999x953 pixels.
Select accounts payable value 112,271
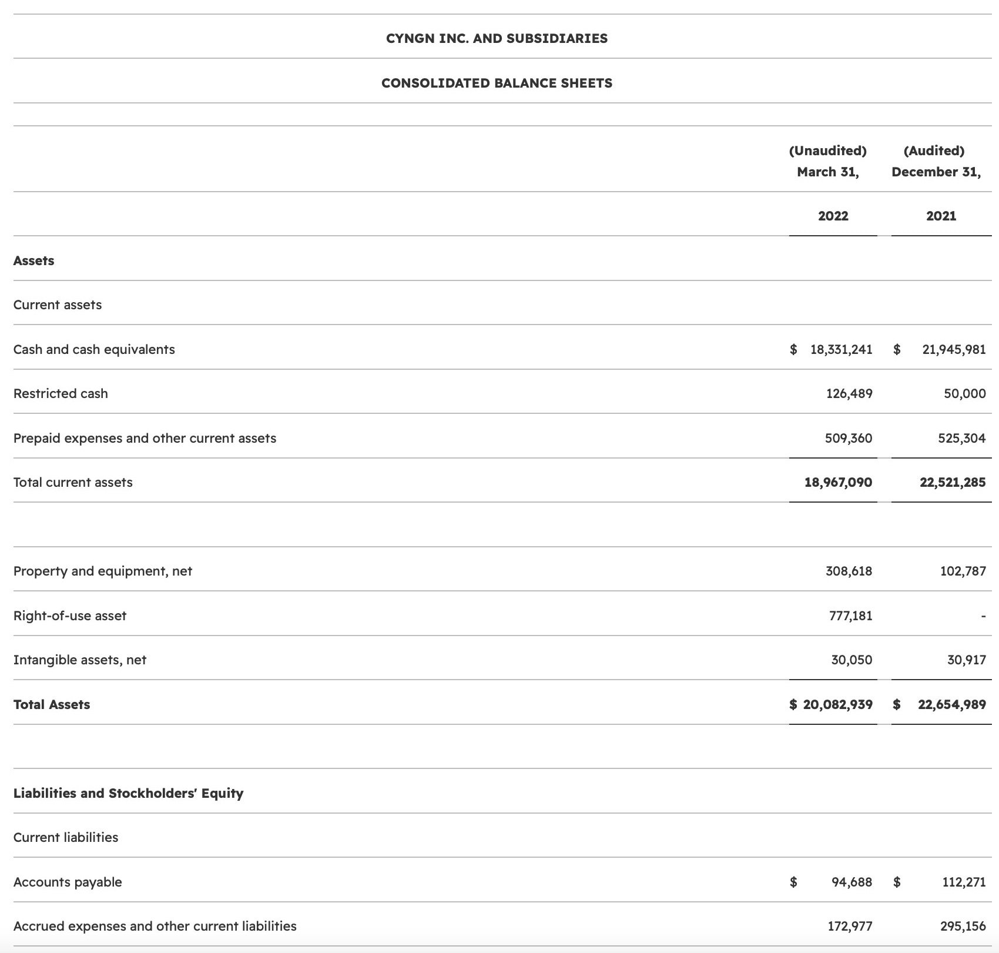point(964,882)
